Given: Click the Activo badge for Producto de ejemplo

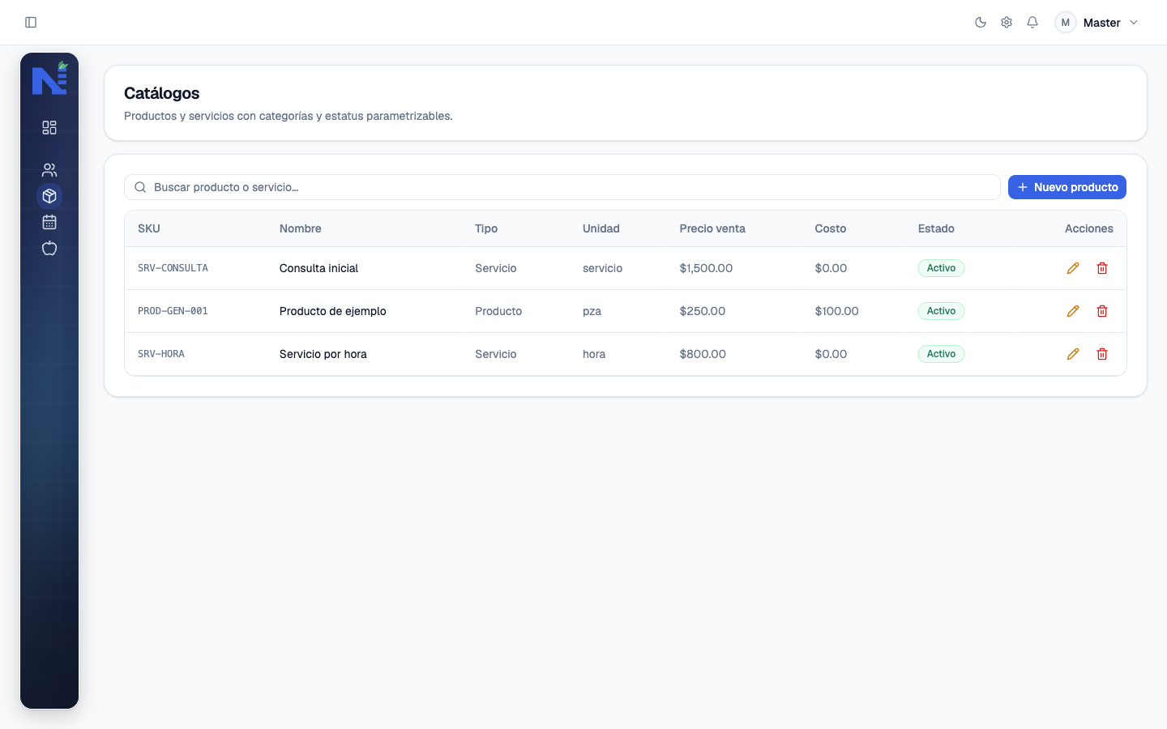Looking at the screenshot, I should click(941, 311).
